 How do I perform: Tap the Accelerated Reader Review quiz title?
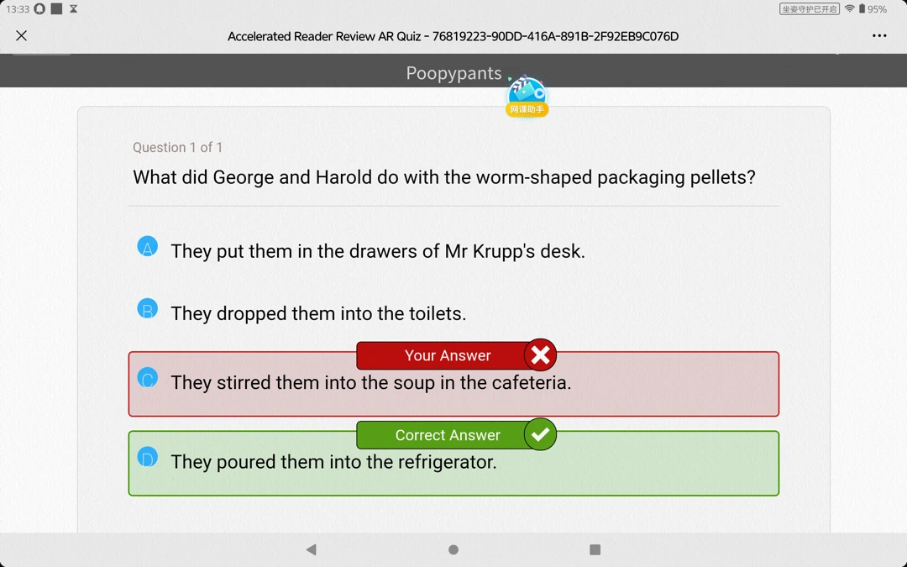[453, 36]
